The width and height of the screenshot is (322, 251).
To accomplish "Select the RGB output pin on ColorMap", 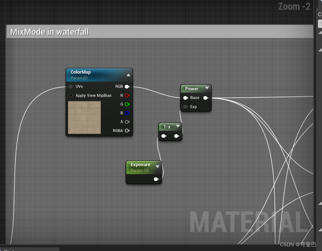I will tap(127, 86).
